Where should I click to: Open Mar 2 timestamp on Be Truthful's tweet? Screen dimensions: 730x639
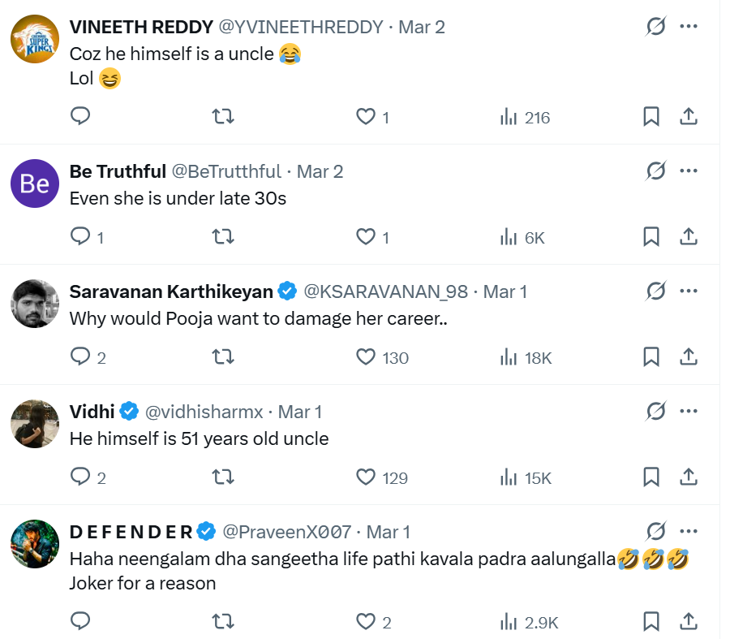(x=320, y=171)
